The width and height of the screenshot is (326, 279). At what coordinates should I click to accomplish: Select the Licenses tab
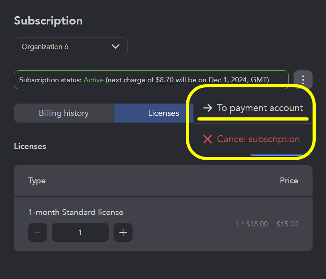(163, 113)
